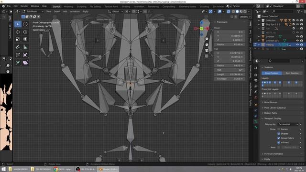Switch orthographic/perspective grid icon in viewport

point(207,56)
